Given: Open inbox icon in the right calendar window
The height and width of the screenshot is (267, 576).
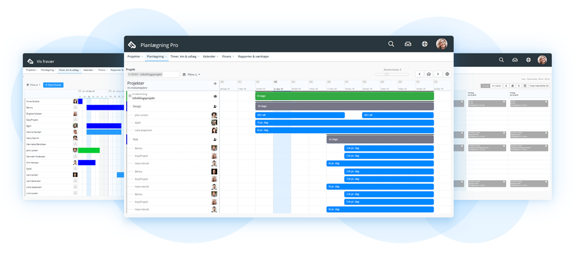Looking at the screenshot, I should click(x=515, y=60).
